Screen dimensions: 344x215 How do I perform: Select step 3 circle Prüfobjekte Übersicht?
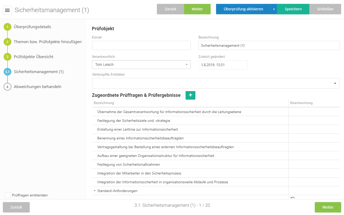7,57
